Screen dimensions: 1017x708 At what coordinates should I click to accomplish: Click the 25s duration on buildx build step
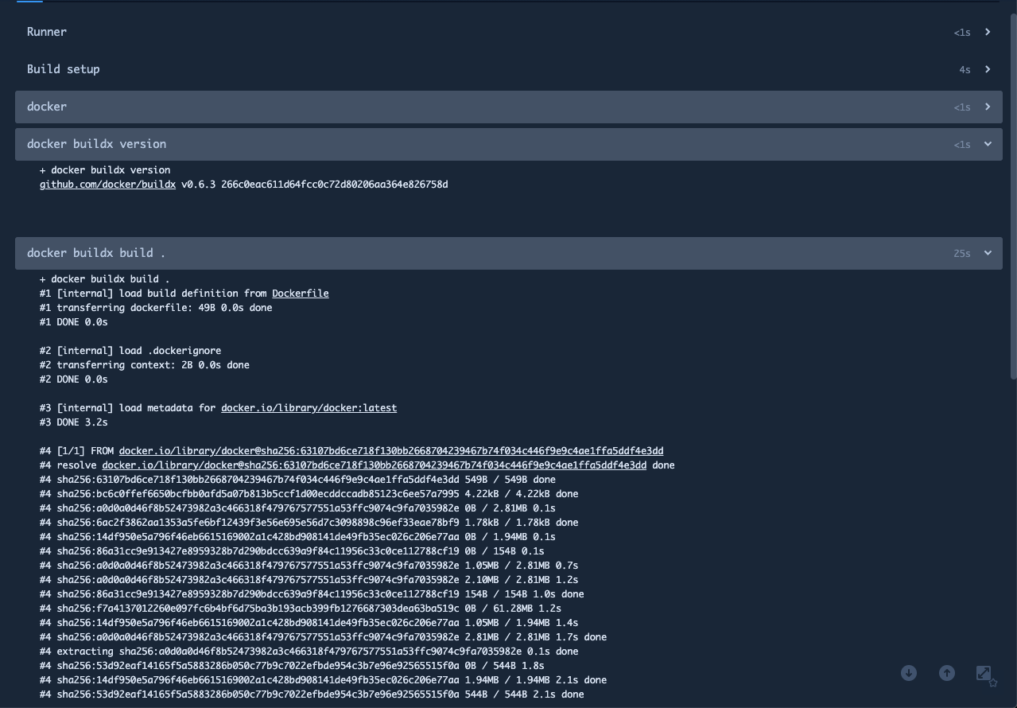(962, 254)
